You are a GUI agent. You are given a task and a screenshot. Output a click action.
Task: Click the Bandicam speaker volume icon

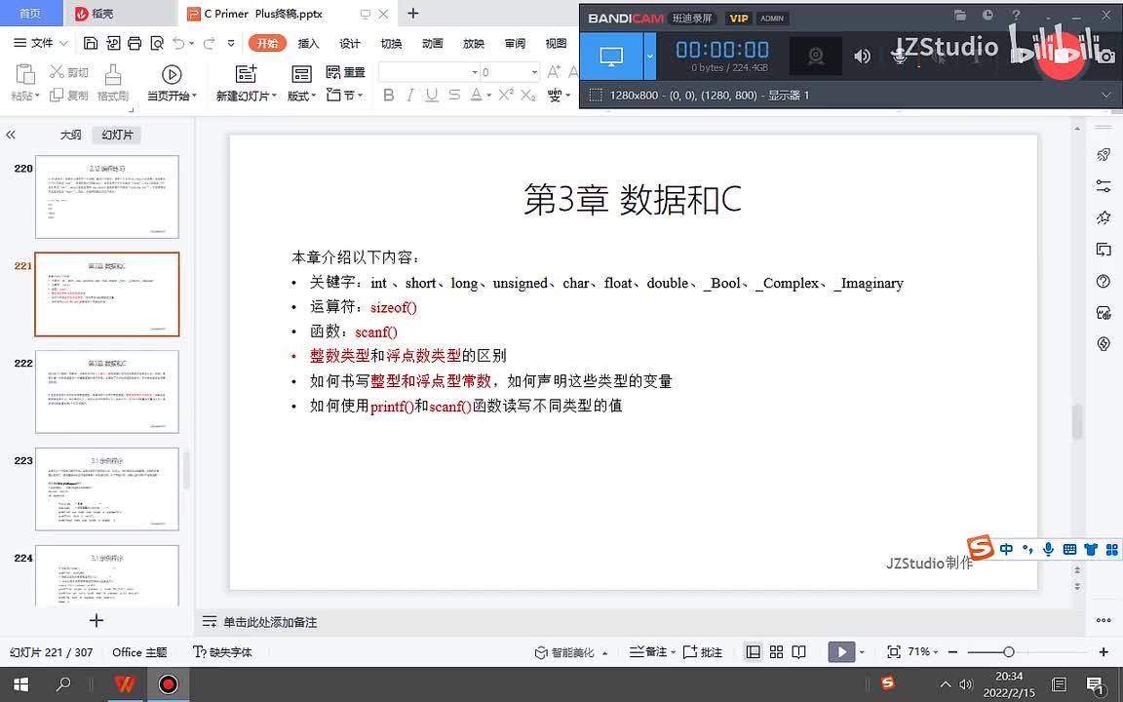pos(863,56)
